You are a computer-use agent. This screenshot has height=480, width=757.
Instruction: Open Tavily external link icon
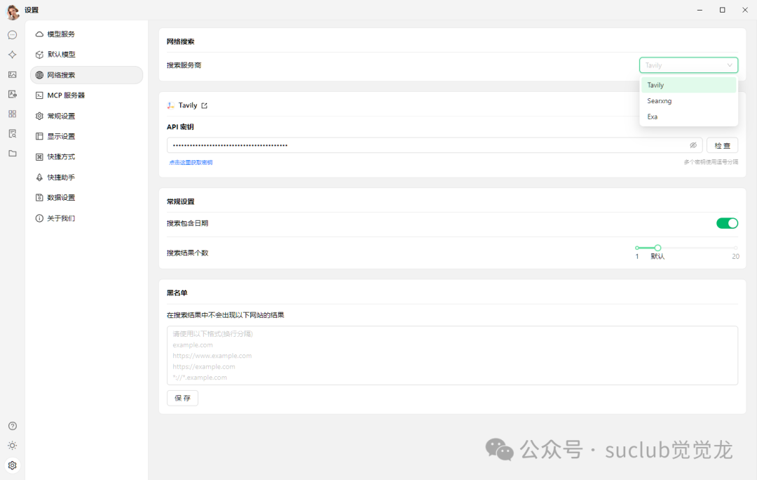[205, 106]
